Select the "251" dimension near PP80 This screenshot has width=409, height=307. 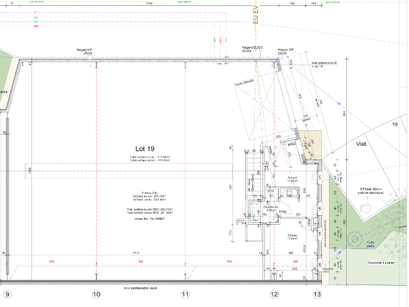pyautogui.click(x=298, y=215)
